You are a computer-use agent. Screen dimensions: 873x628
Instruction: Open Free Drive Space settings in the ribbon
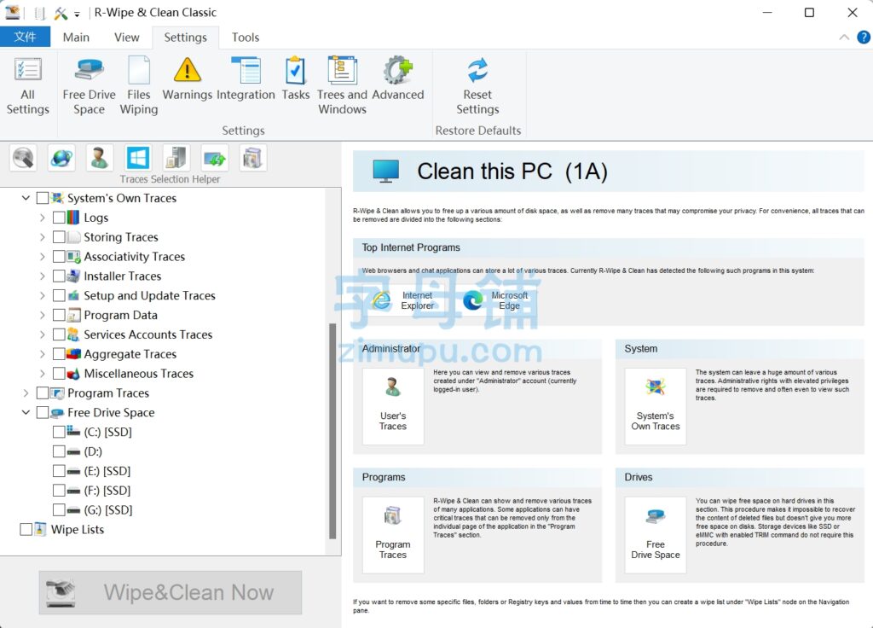pyautogui.click(x=89, y=85)
